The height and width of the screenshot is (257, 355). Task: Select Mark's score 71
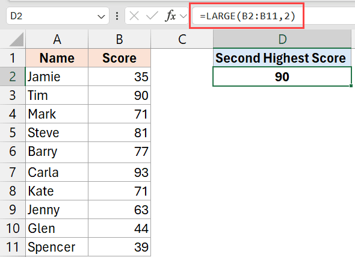(x=119, y=114)
